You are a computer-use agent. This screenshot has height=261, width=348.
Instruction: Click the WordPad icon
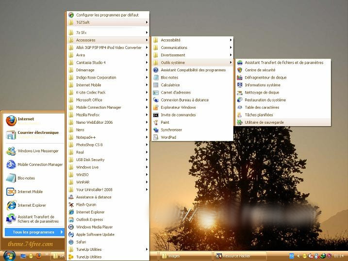[156, 137]
